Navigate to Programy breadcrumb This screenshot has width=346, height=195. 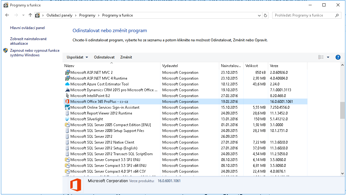(x=87, y=15)
